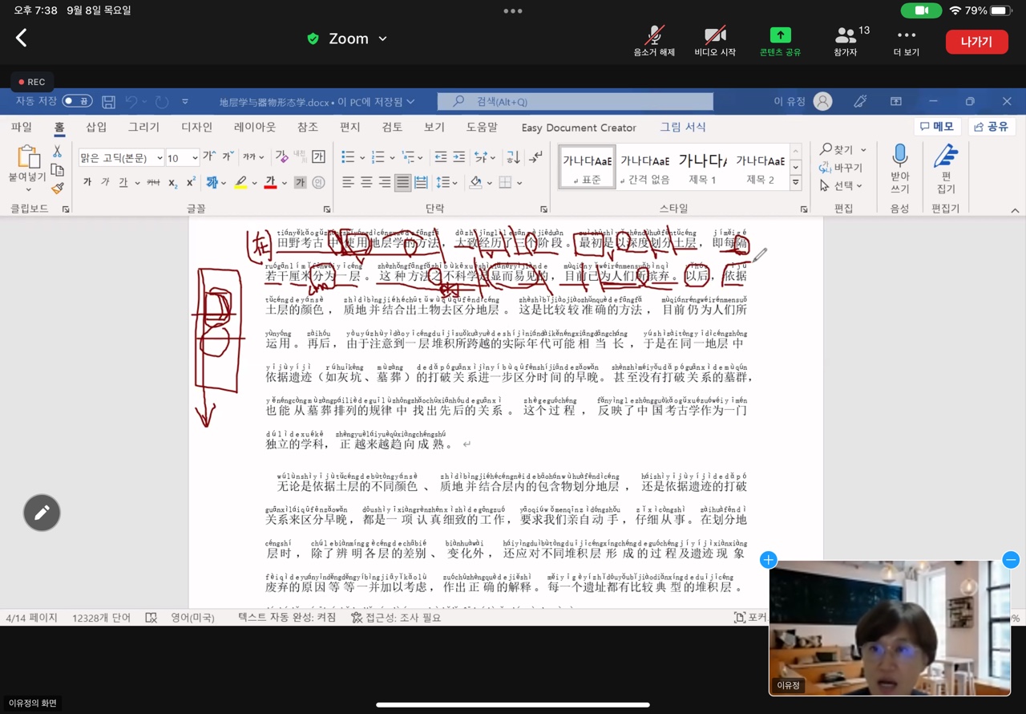The width and height of the screenshot is (1026, 714).
Task: Expand the font name combo box
Action: point(160,158)
